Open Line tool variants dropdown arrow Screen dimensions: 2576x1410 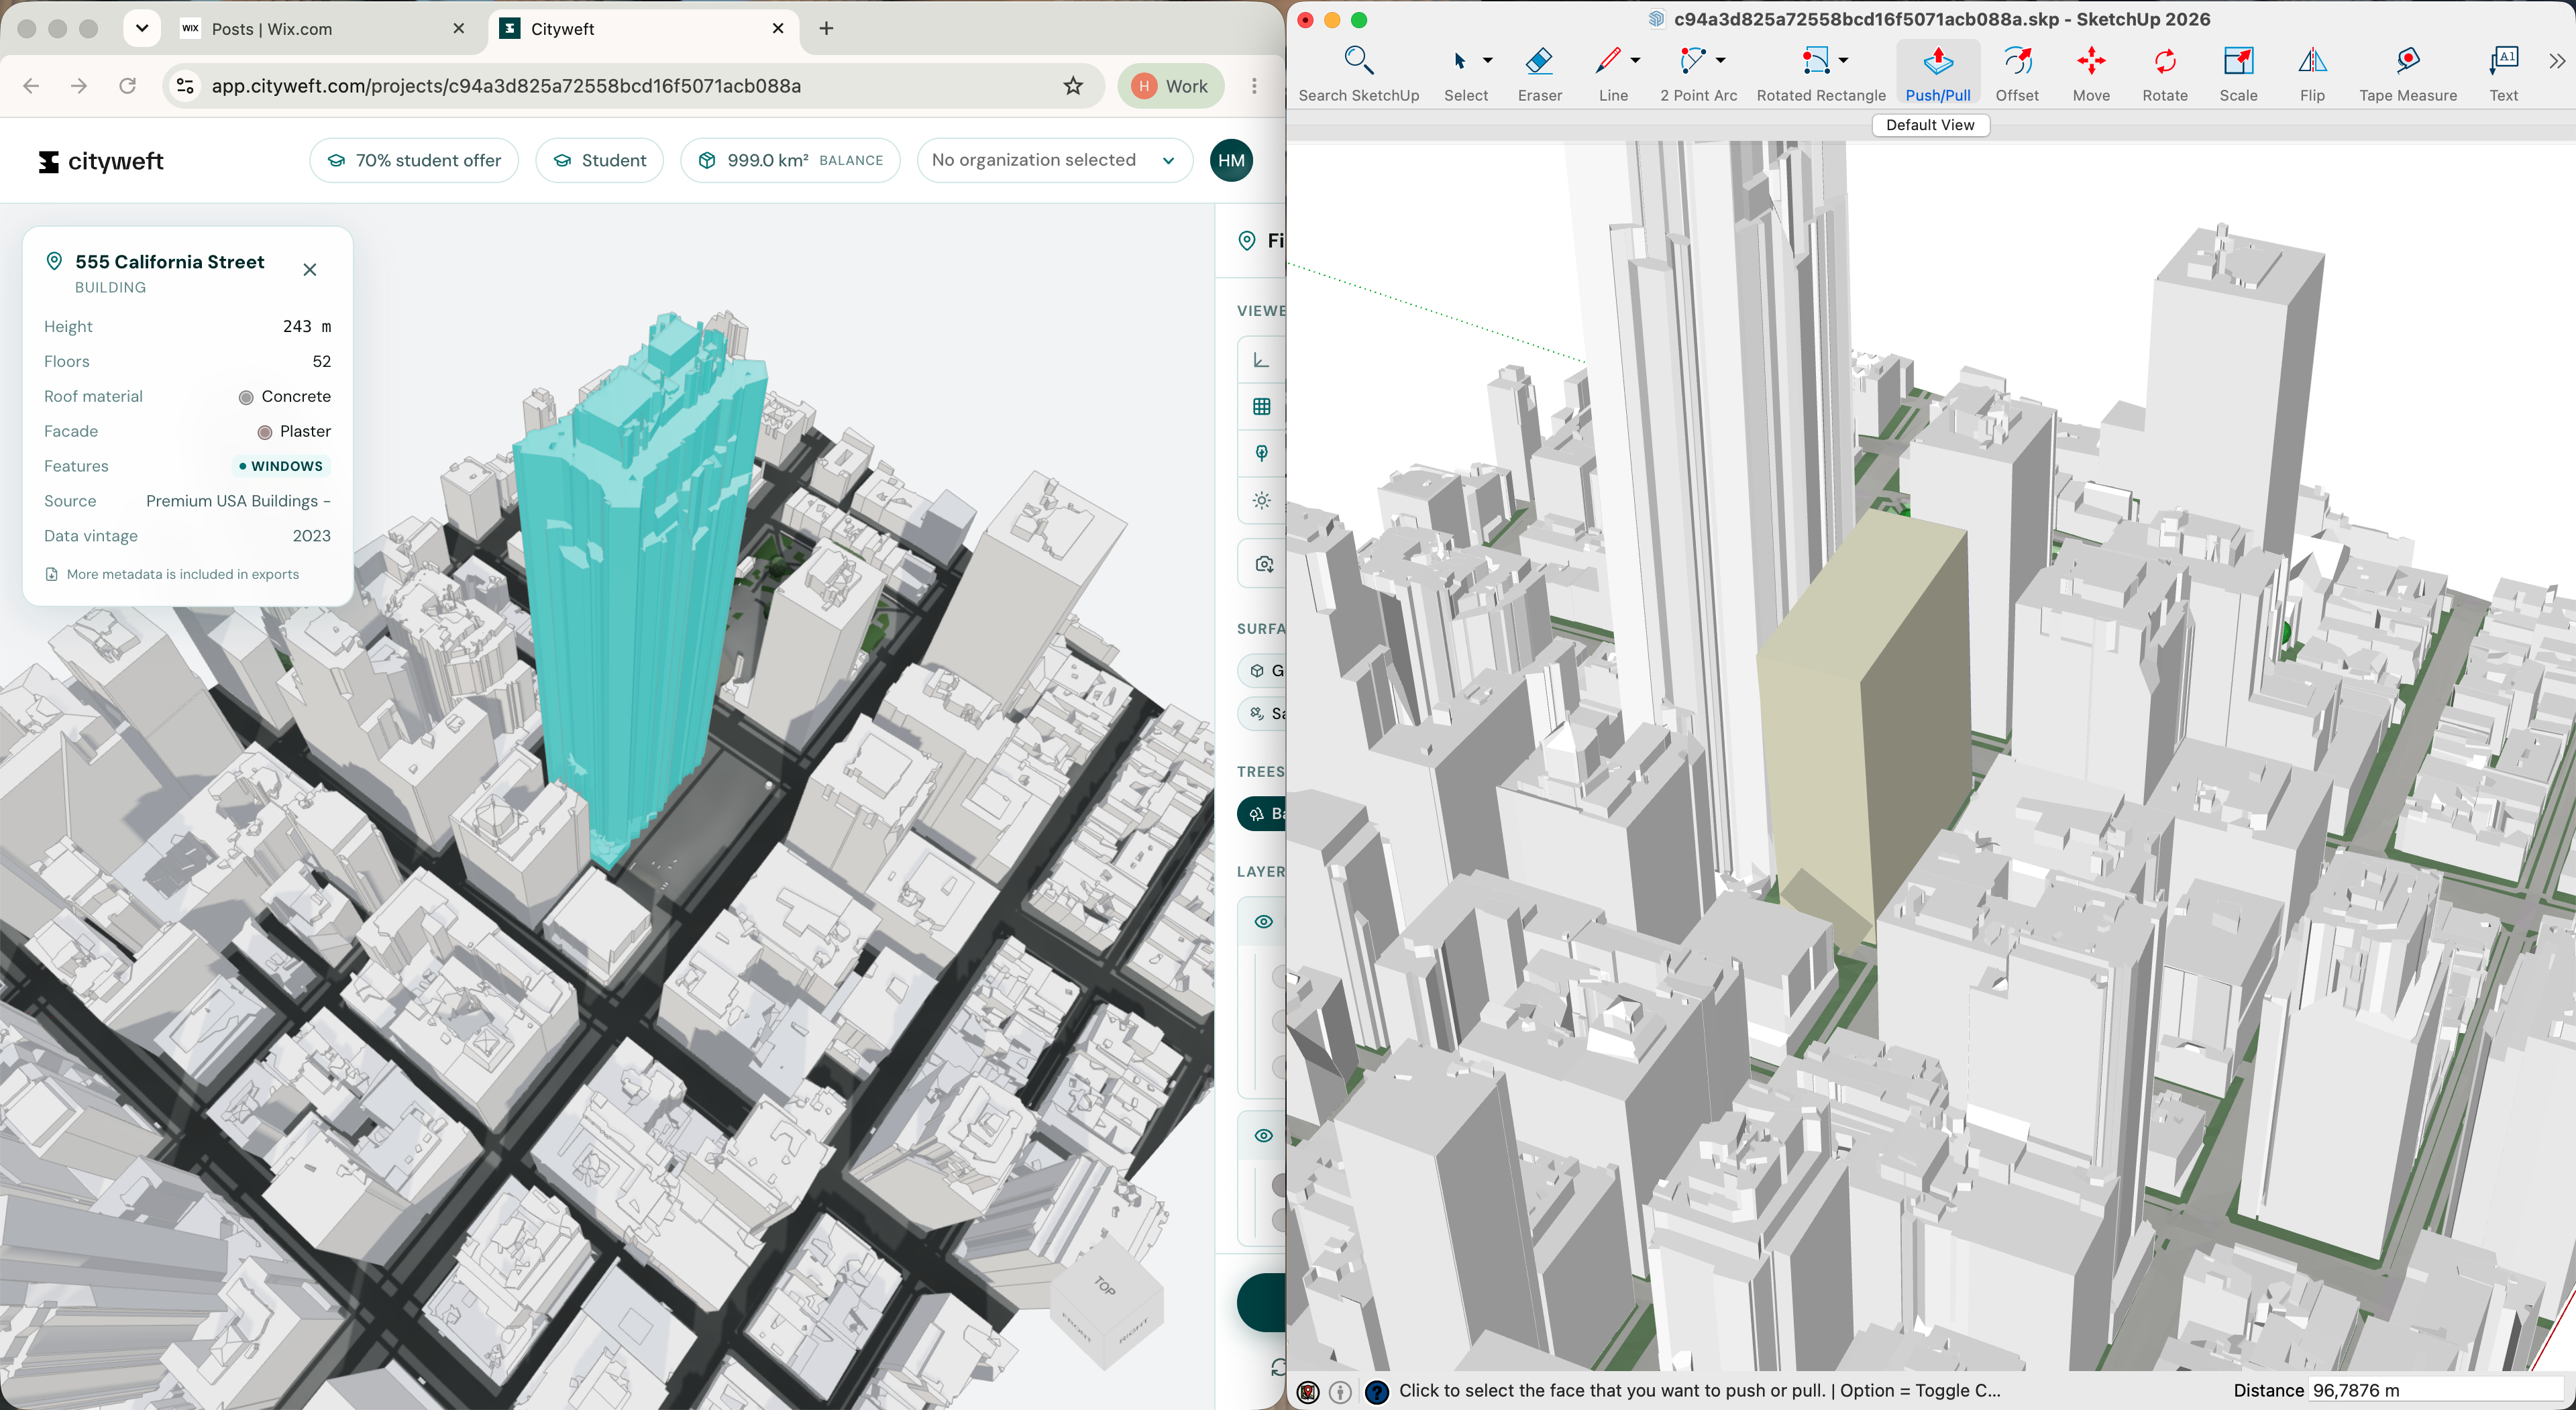(1636, 61)
